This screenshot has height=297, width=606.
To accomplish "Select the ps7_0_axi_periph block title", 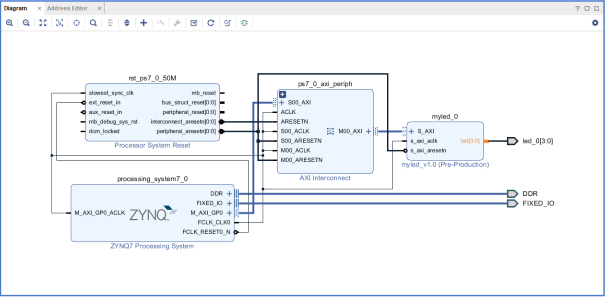I will click(x=325, y=84).
